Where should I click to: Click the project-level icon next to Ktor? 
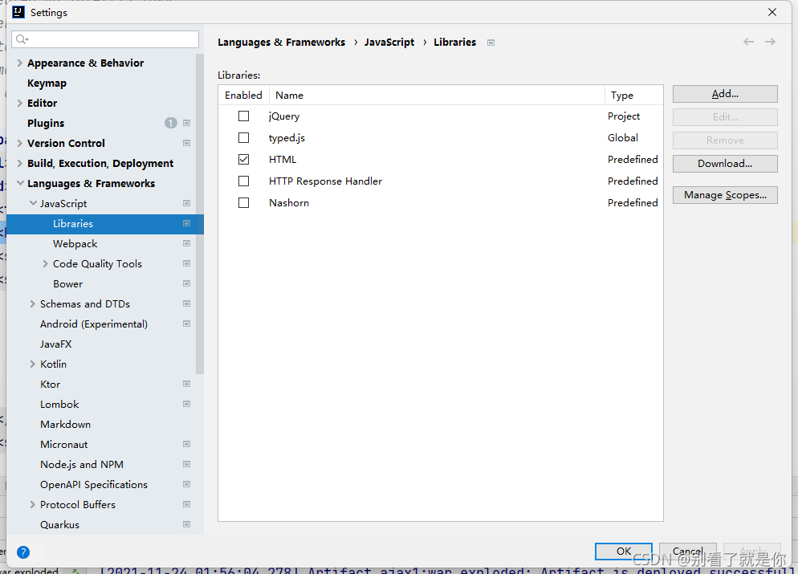coord(186,385)
